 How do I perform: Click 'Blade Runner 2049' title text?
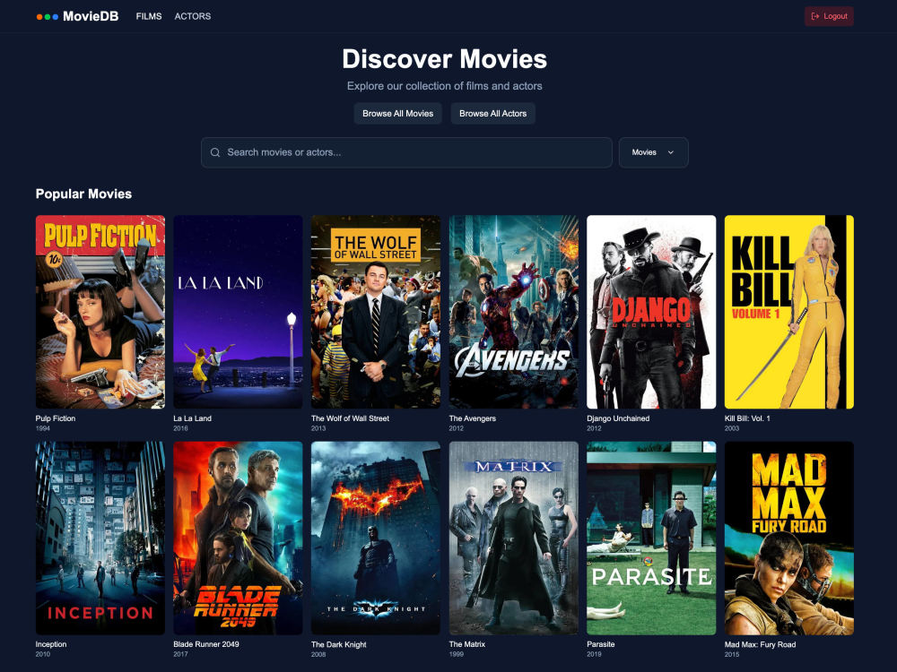(206, 644)
